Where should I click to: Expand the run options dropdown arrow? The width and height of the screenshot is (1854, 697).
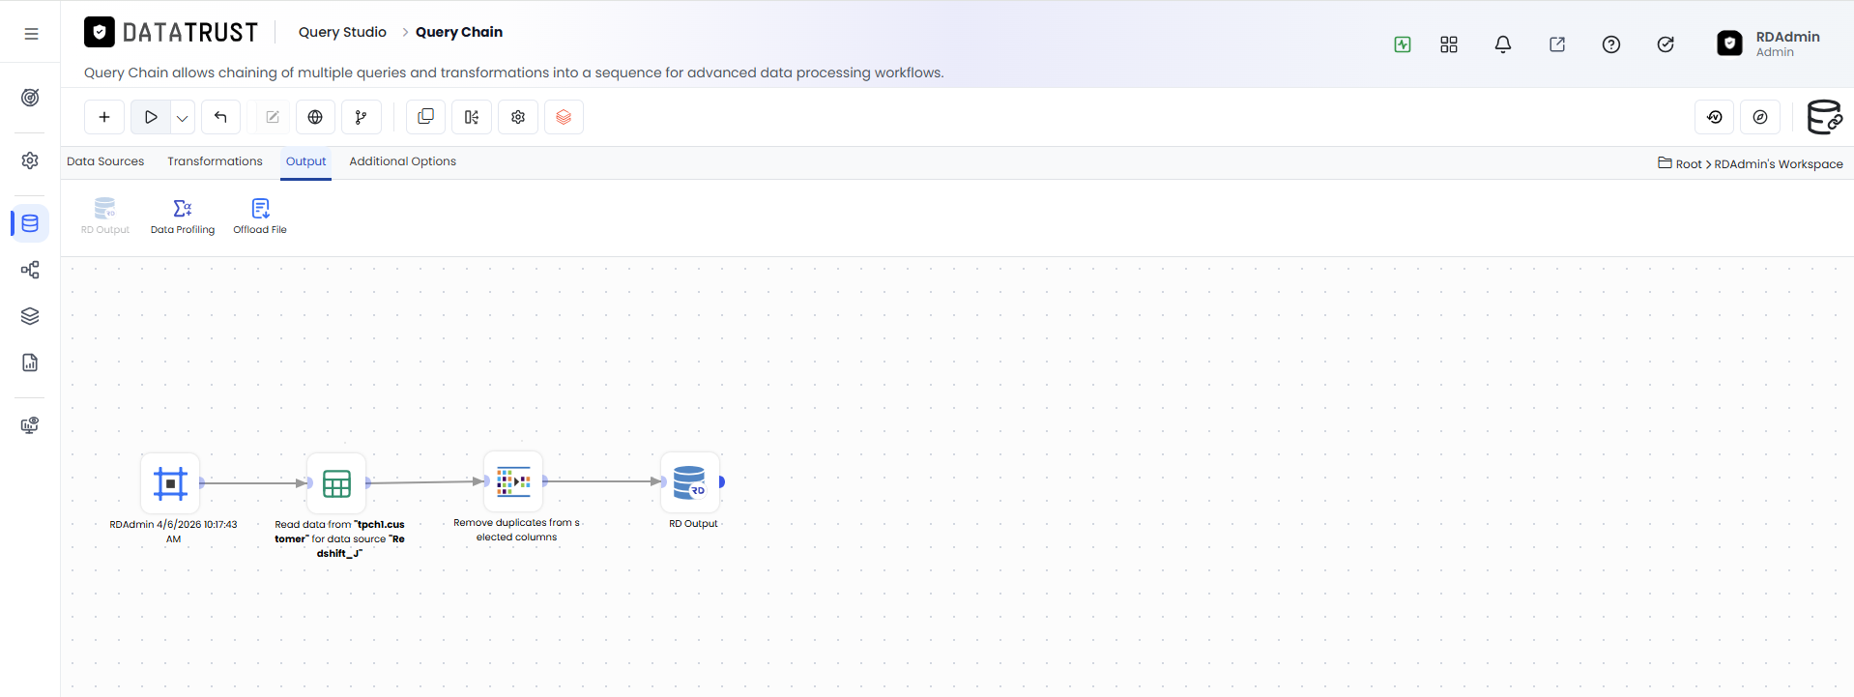pos(182,118)
